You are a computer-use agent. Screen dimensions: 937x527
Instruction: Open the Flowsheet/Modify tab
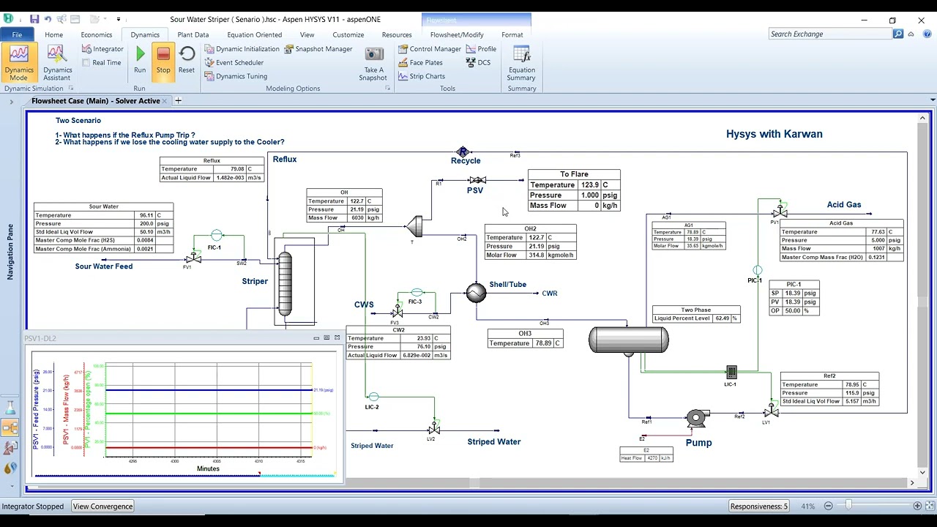[x=457, y=34]
